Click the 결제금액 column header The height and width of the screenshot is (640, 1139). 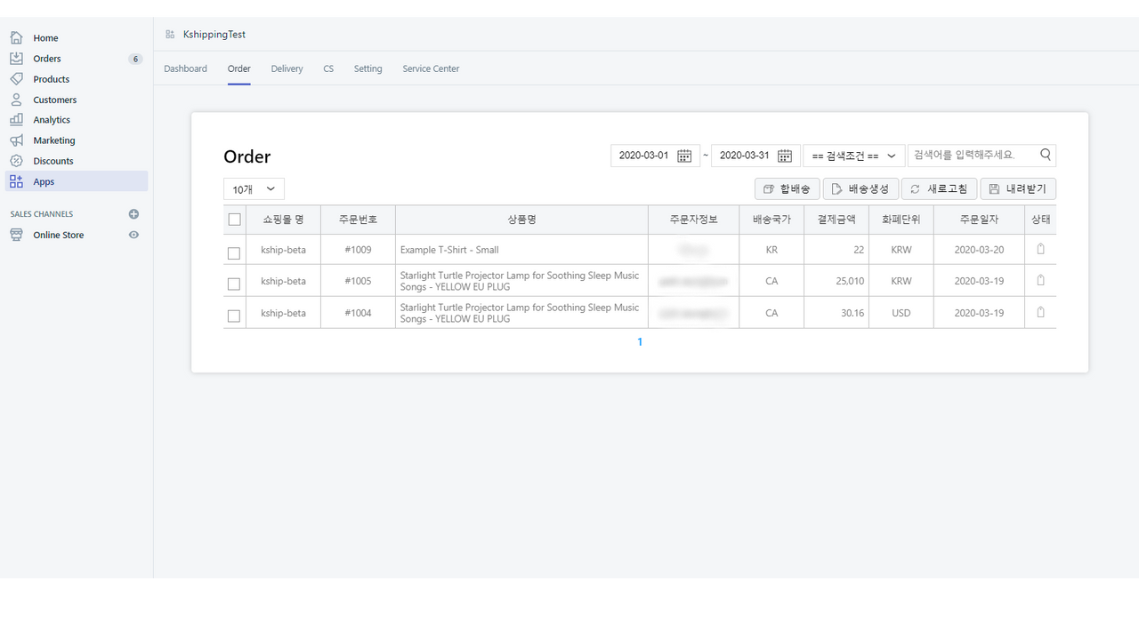[x=836, y=220]
